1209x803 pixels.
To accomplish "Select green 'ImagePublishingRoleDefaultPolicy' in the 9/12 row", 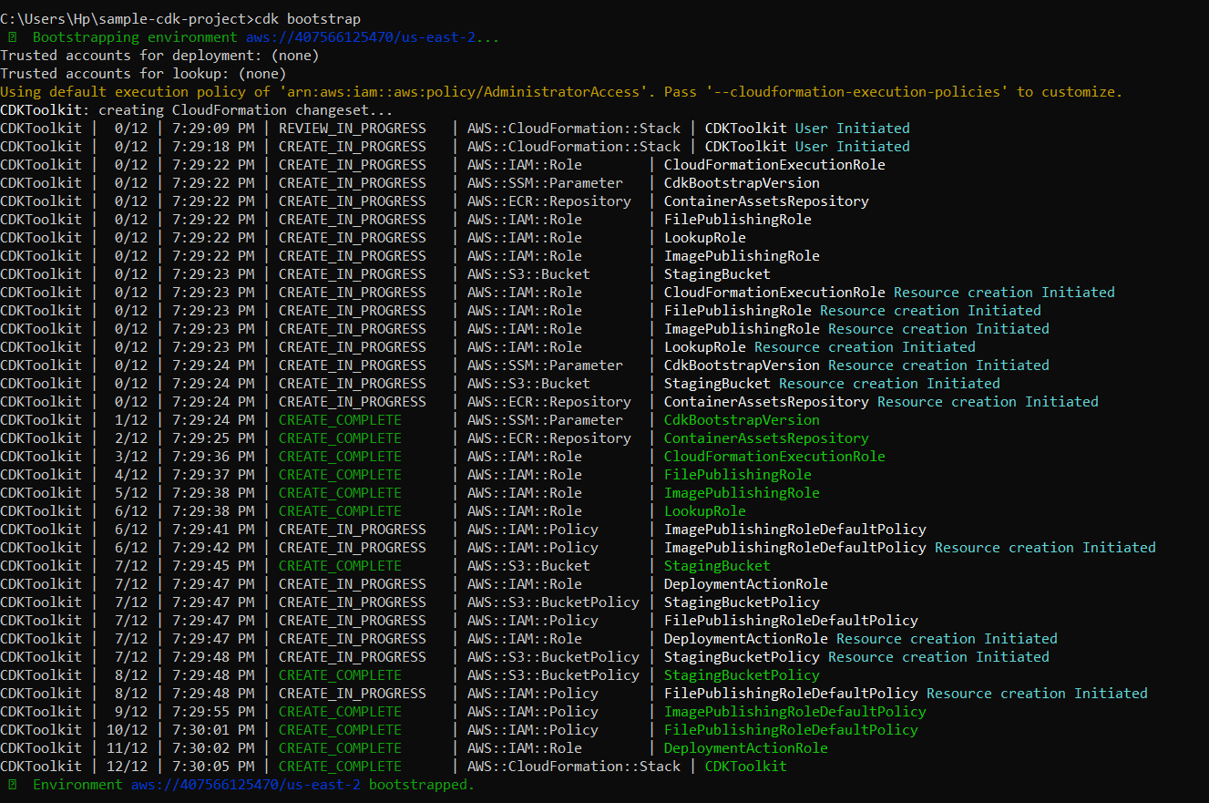I will point(795,712).
